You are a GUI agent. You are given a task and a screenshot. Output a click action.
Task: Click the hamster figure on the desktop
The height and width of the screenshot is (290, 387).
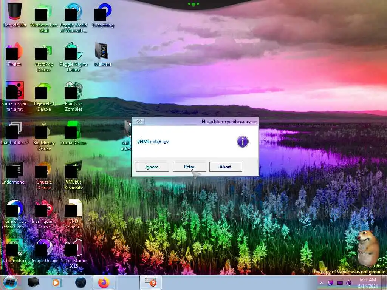pyautogui.click(x=368, y=248)
